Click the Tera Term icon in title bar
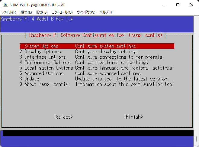This screenshot has height=147, width=199. pyautogui.click(x=5, y=5)
